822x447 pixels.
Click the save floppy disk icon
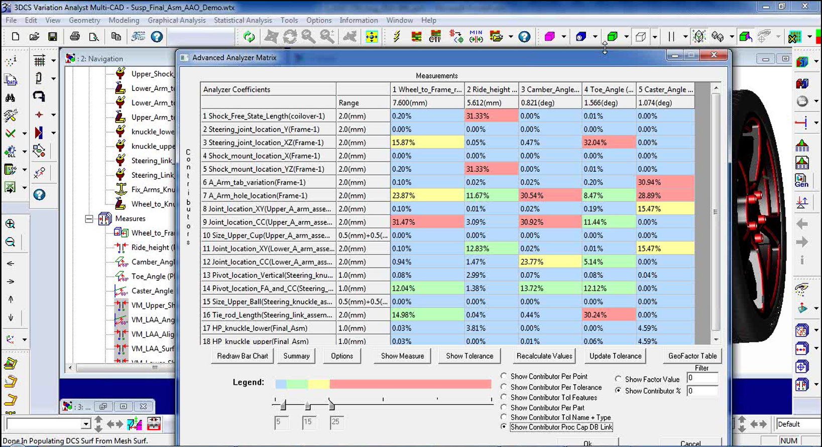53,37
